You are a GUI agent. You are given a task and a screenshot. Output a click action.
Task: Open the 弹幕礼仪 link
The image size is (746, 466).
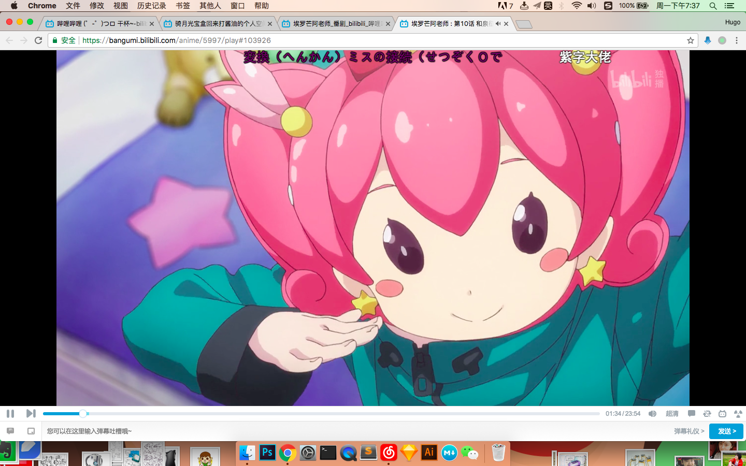[x=689, y=431]
